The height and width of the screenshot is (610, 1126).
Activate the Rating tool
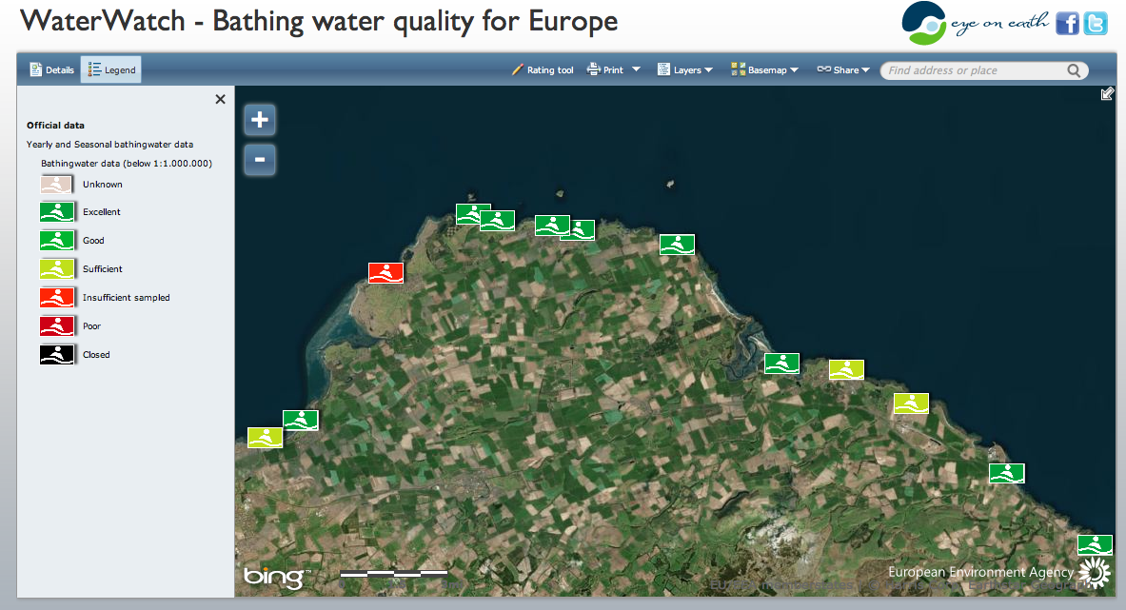pyautogui.click(x=543, y=69)
